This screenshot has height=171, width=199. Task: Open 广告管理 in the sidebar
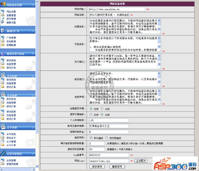click(x=11, y=38)
